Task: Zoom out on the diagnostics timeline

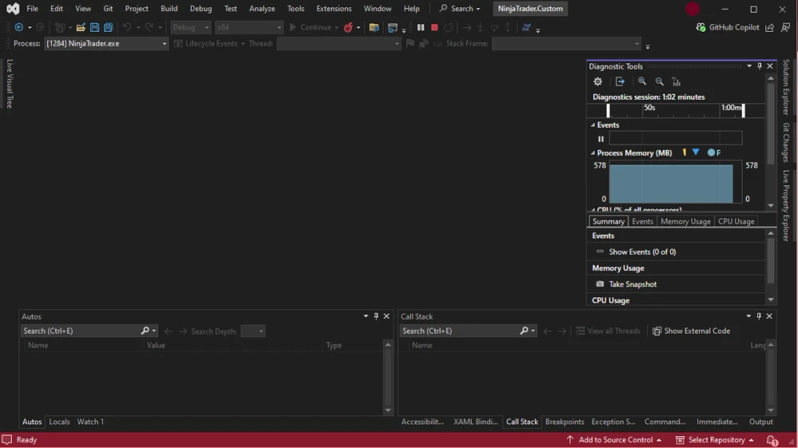Action: tap(660, 81)
